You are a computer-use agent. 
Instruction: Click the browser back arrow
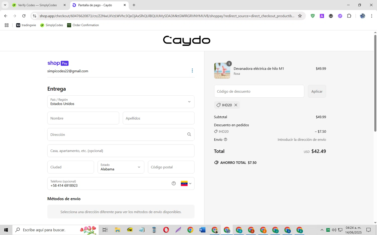[x=6, y=16]
